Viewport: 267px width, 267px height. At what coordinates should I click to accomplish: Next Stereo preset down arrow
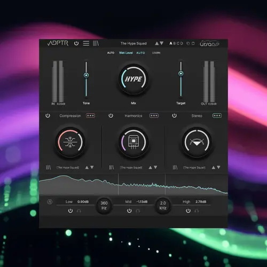click(x=218, y=168)
